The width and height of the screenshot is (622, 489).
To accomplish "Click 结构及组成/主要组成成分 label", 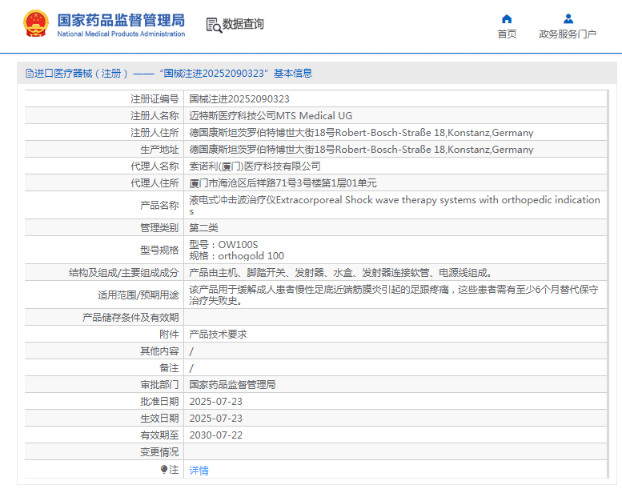I will coord(124,272).
